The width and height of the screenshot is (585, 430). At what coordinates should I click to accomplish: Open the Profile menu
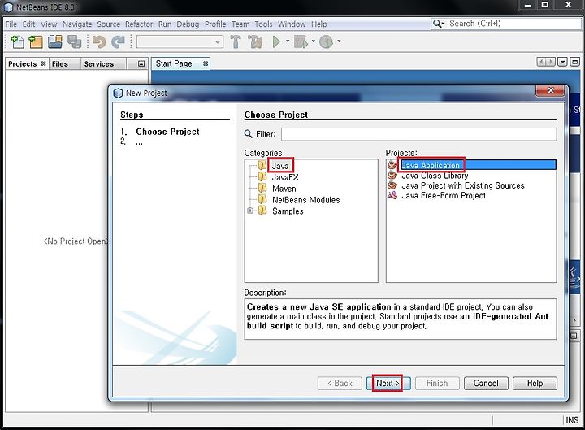click(215, 24)
